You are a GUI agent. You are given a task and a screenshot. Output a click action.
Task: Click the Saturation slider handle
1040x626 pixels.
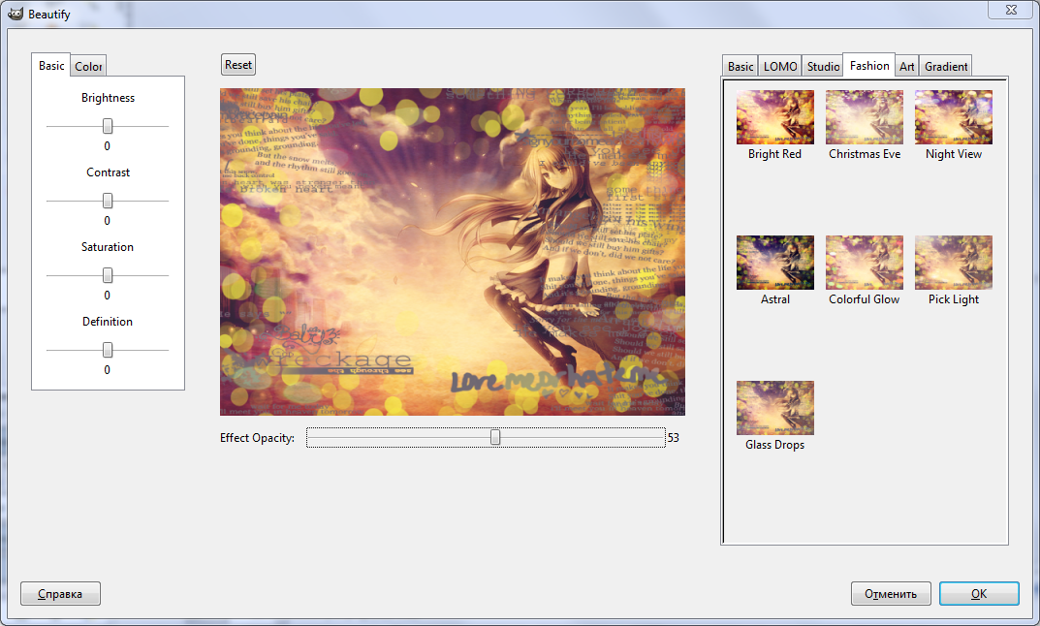point(108,275)
